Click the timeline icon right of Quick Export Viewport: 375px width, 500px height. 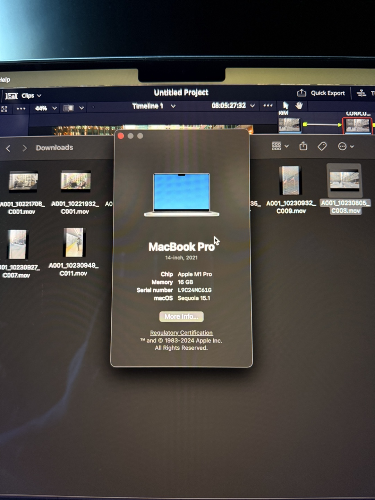361,93
